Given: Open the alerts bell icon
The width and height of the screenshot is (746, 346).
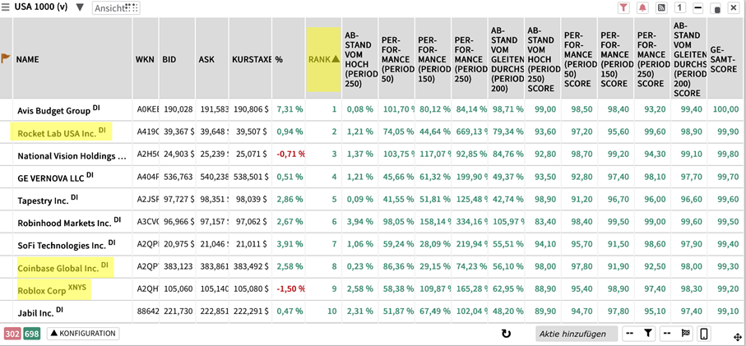Looking at the screenshot, I should (642, 8).
